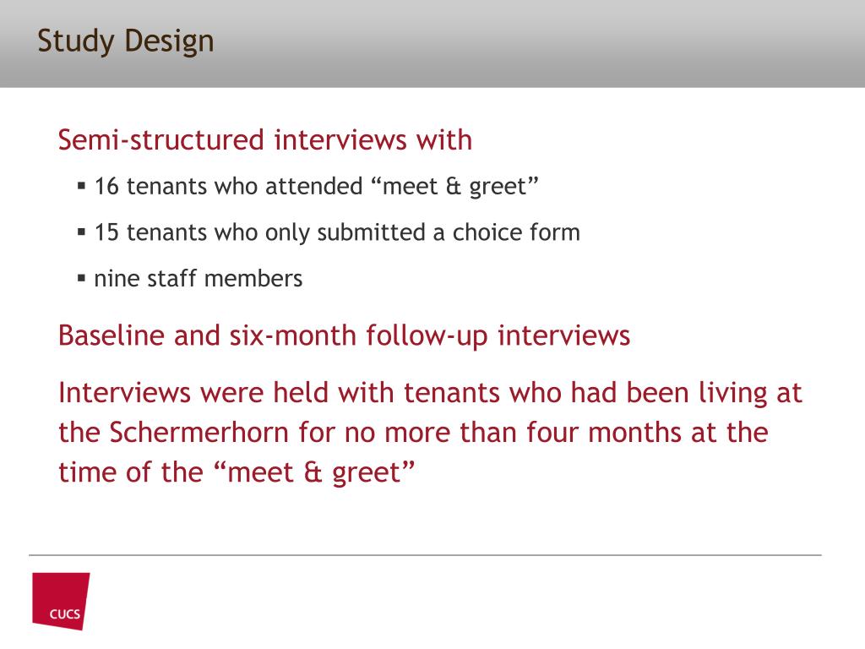Click the word "Baseline" in the red heading
865x649 pixels.
(112, 335)
